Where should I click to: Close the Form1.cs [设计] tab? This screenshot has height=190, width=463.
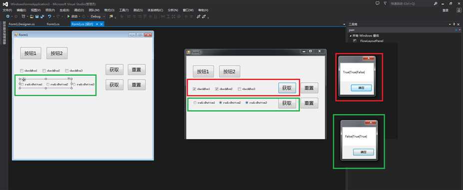(x=101, y=24)
